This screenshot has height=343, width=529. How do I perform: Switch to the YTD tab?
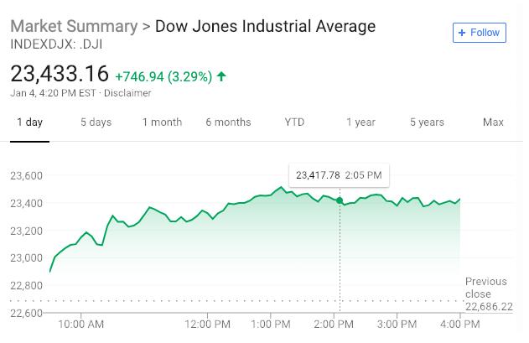point(294,122)
